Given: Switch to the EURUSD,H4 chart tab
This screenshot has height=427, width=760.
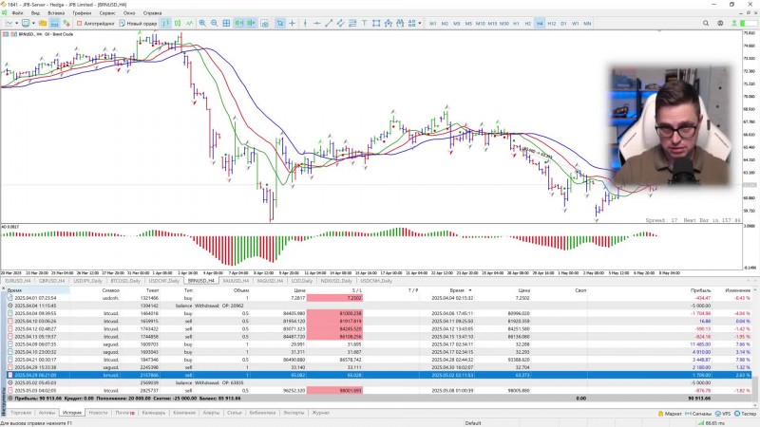Looking at the screenshot, I should coord(18,281).
